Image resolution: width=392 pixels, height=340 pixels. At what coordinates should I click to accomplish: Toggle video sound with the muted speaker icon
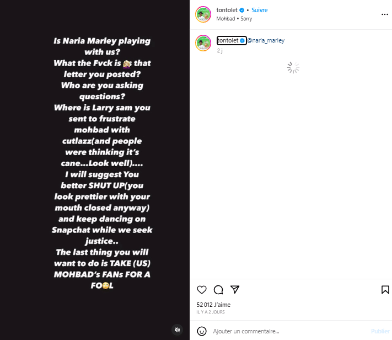178,330
